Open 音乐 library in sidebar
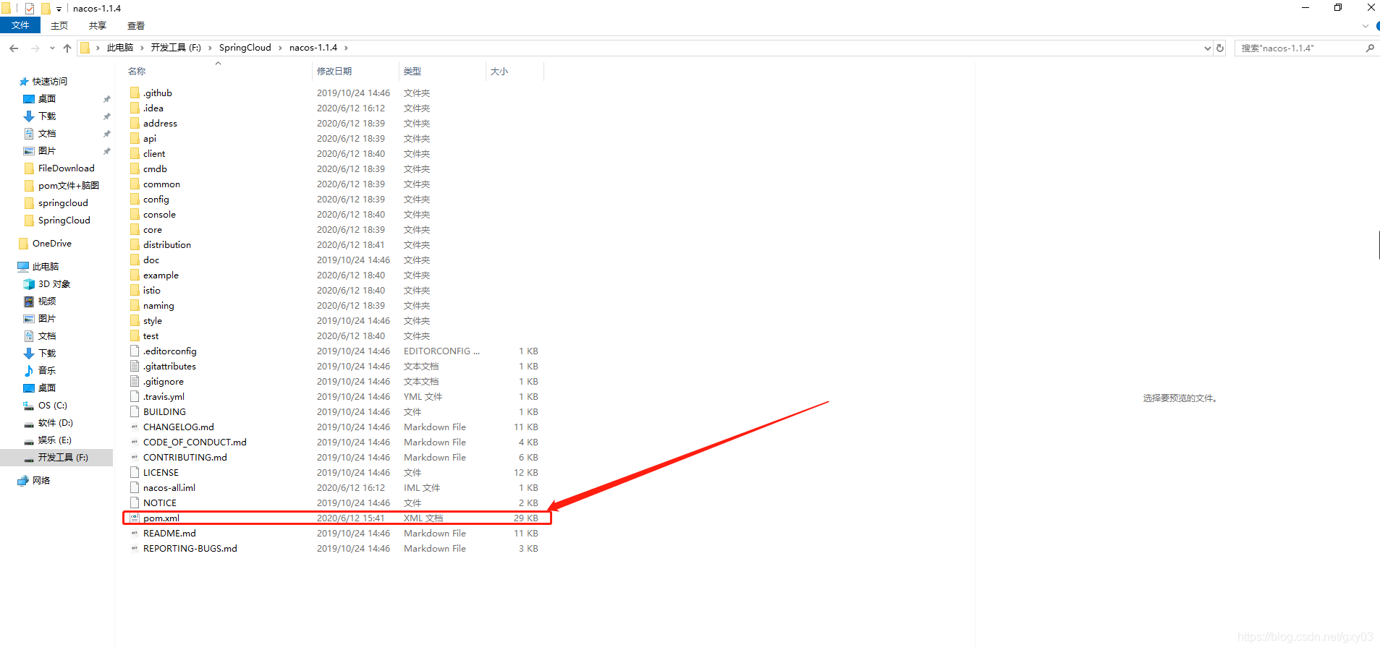The height and width of the screenshot is (650, 1380). 47,370
